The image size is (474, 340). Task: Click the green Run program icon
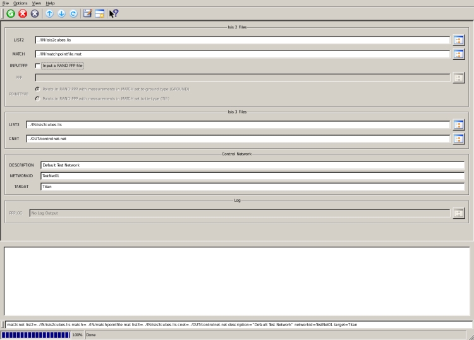[11, 13]
